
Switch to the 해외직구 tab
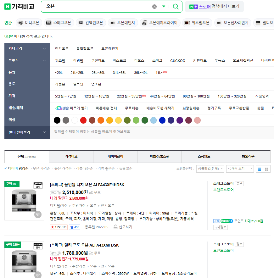click(x=248, y=157)
